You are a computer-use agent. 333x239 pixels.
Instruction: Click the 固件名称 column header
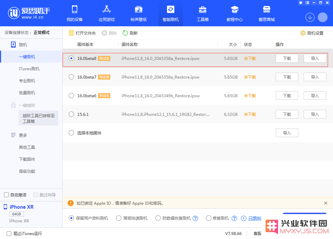130,45
